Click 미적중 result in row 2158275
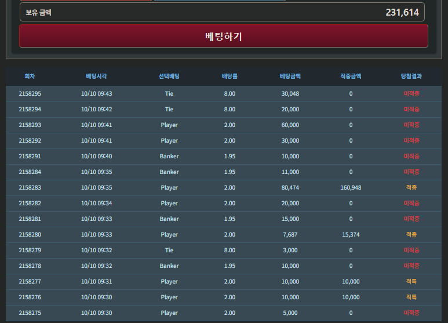The width and height of the screenshot is (448, 323). (411, 313)
